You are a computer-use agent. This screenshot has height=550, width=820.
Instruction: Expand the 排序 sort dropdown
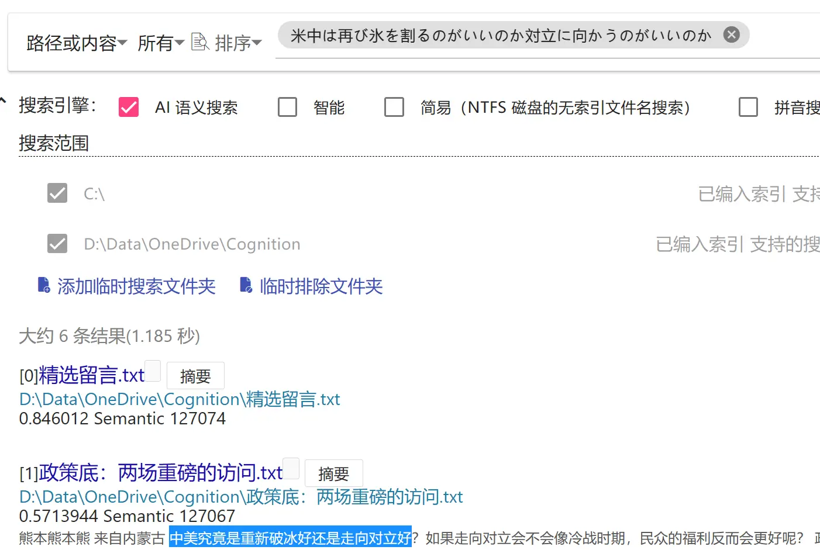(238, 43)
